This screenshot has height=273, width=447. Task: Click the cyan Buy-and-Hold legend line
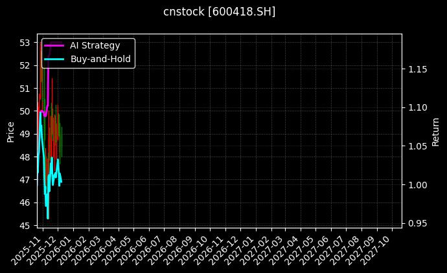[54, 59]
